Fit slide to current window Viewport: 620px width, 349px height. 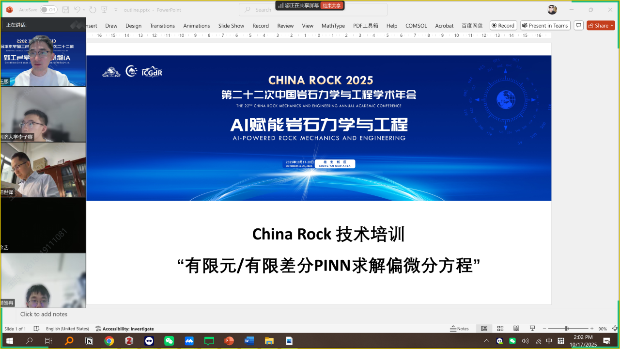tap(615, 329)
